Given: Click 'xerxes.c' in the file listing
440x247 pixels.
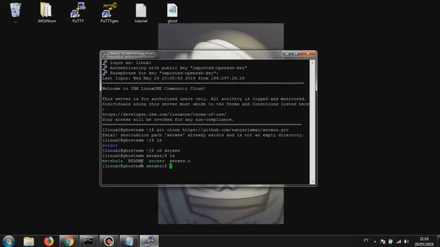Looking at the screenshot, I should (x=179, y=161).
